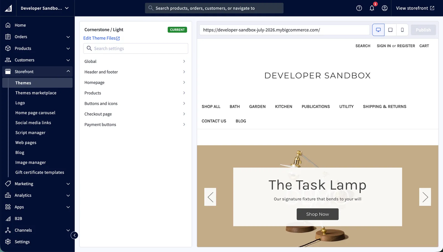Image resolution: width=443 pixels, height=252 pixels.
Task: Click the global search bar
Action: (214, 8)
